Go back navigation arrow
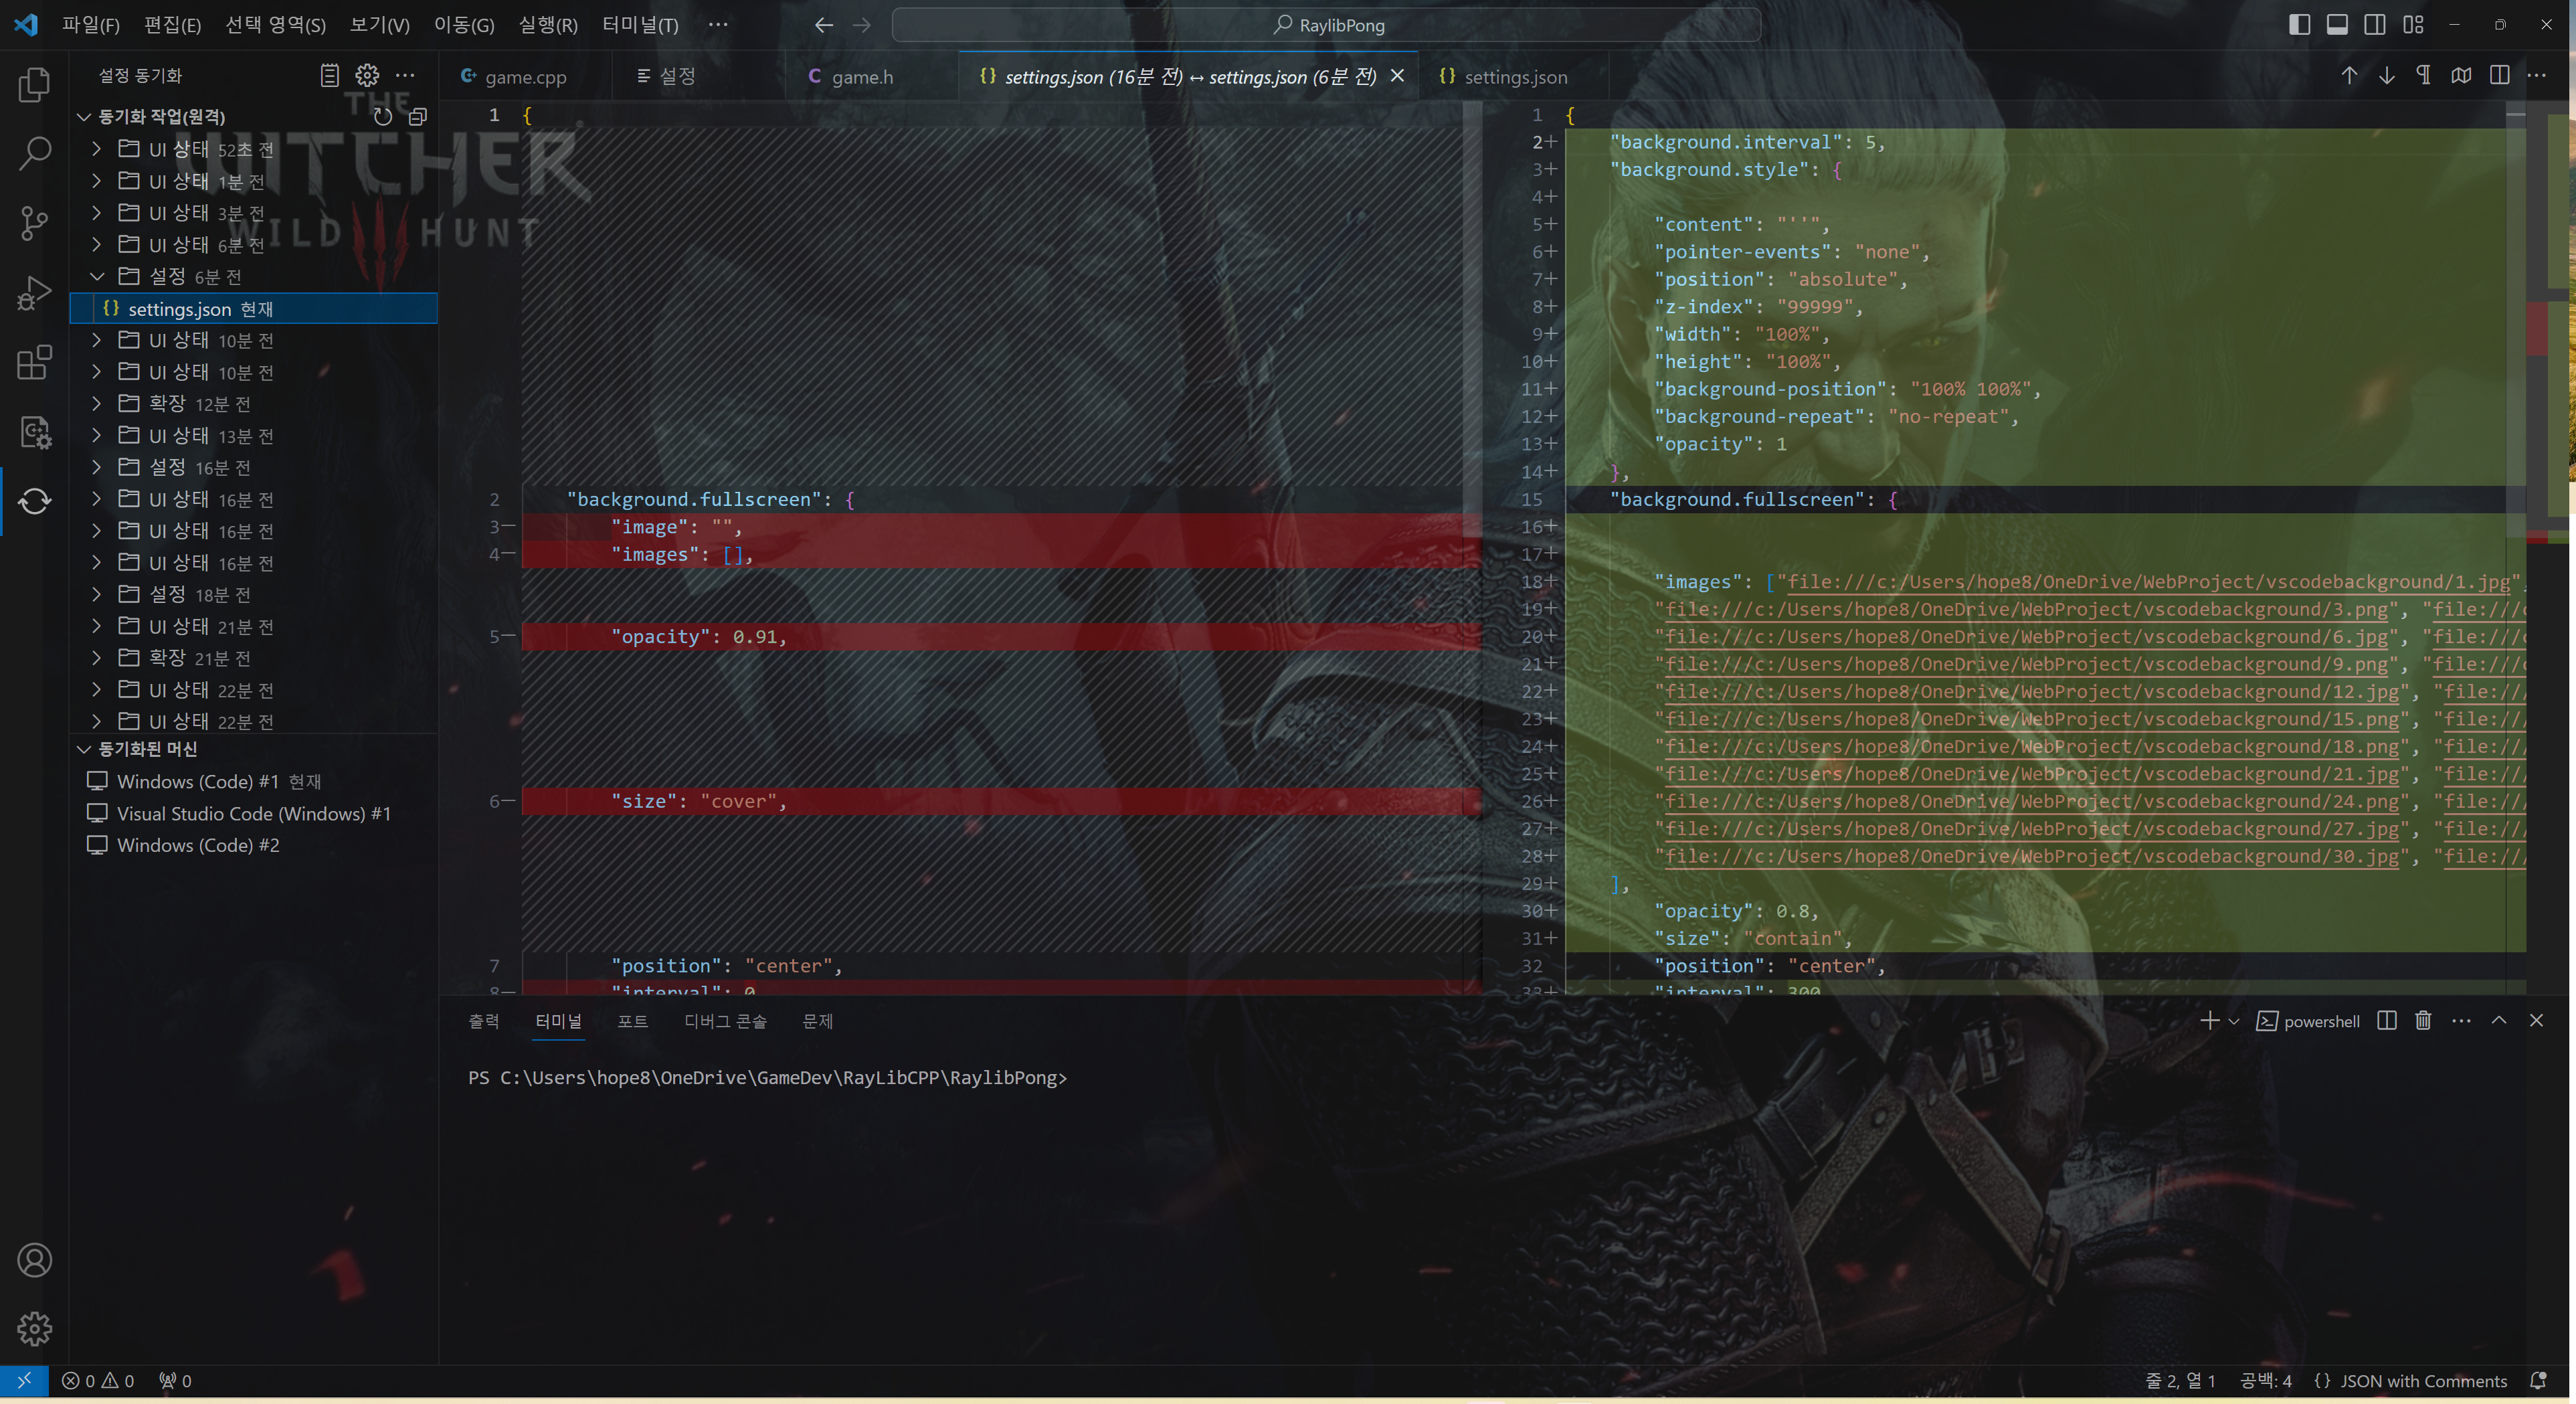Screen dimensions: 2576x1404 pos(824,25)
